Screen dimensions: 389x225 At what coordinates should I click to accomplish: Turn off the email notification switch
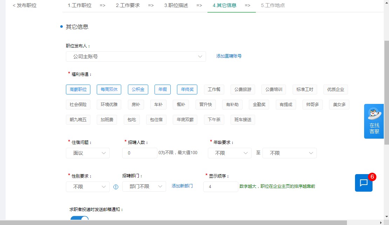80,219
